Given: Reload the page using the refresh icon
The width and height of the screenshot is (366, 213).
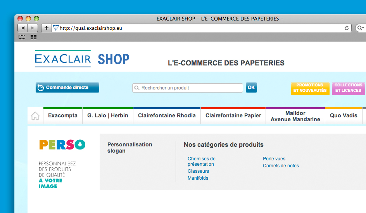Looking at the screenshot, I should click(347, 28).
